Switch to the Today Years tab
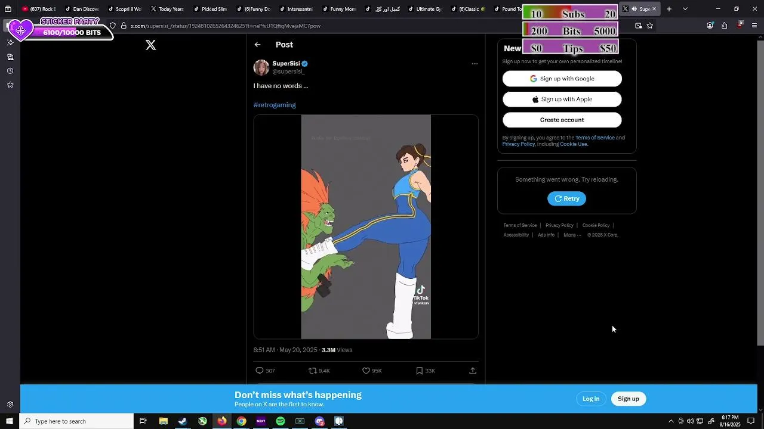The image size is (764, 429). (x=167, y=9)
